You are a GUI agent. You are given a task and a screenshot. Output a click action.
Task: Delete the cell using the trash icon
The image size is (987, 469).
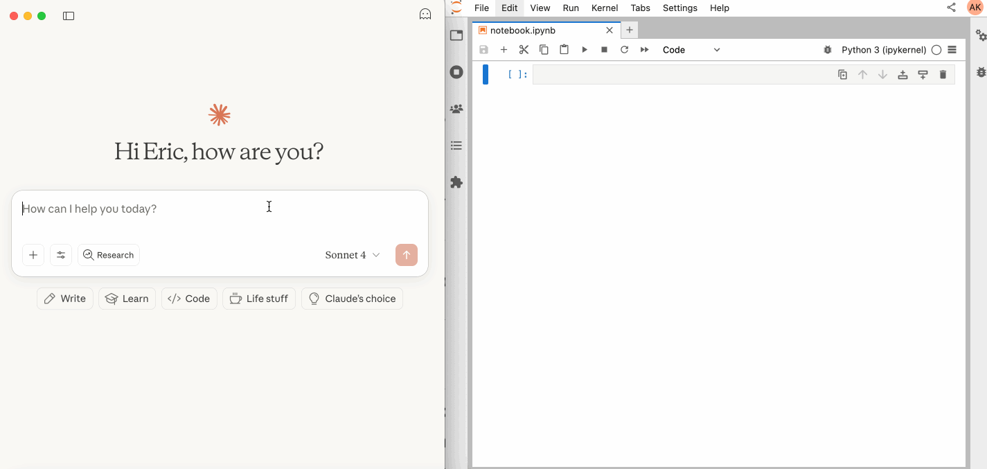[943, 74]
